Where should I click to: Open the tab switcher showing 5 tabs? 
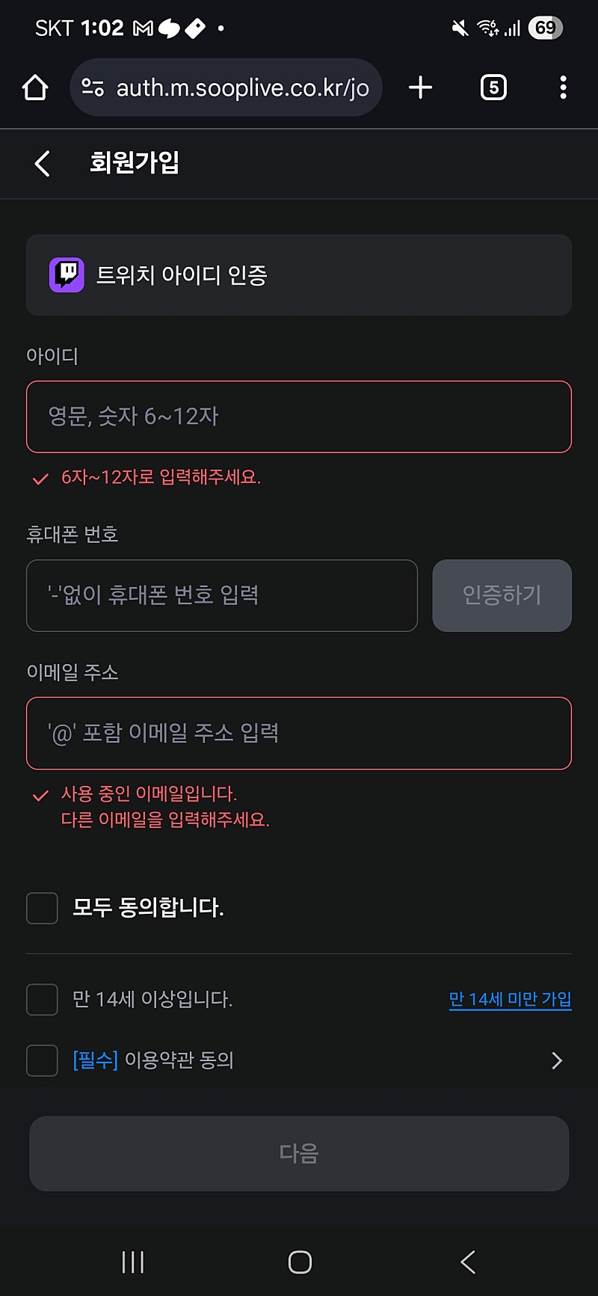[x=493, y=87]
